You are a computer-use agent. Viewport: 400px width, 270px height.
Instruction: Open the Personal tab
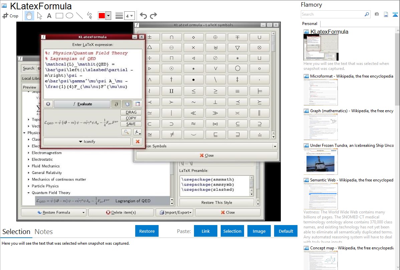[310, 24]
